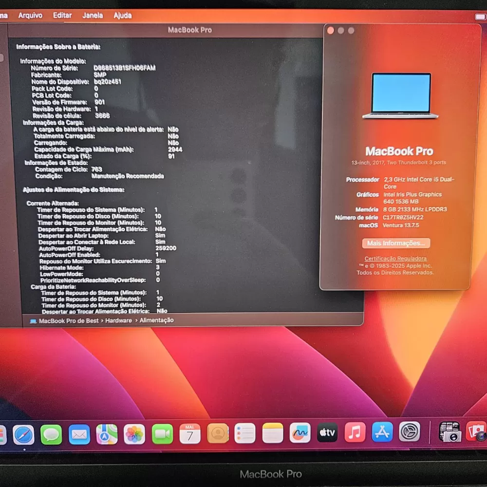487x487 pixels.
Task: Open FaceTime in the Dock
Action: [x=163, y=433]
